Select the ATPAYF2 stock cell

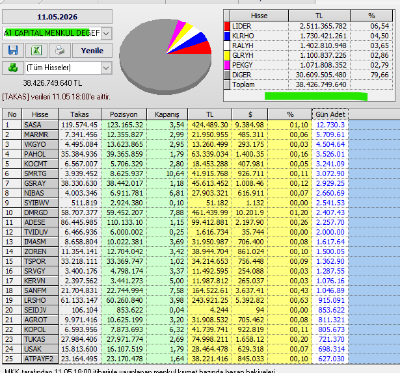[40, 359]
